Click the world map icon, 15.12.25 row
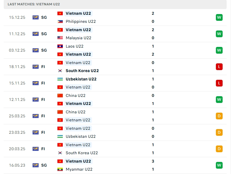This screenshot has height=174, width=231. point(36,17)
